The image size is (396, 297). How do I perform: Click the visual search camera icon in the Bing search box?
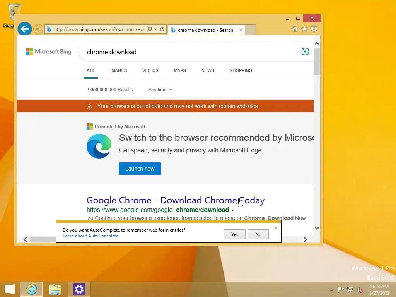tap(305, 51)
